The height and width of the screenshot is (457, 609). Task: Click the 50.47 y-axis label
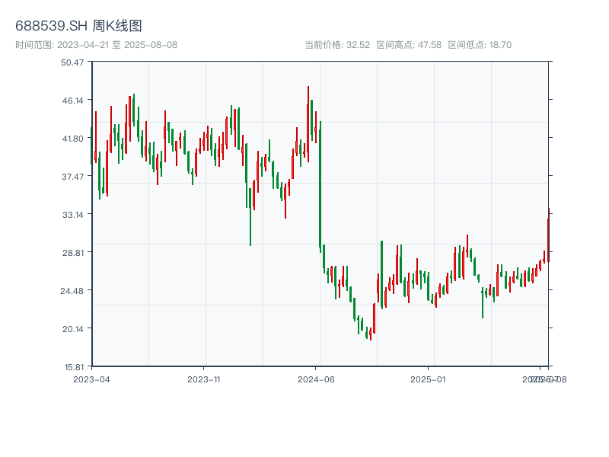click(72, 62)
